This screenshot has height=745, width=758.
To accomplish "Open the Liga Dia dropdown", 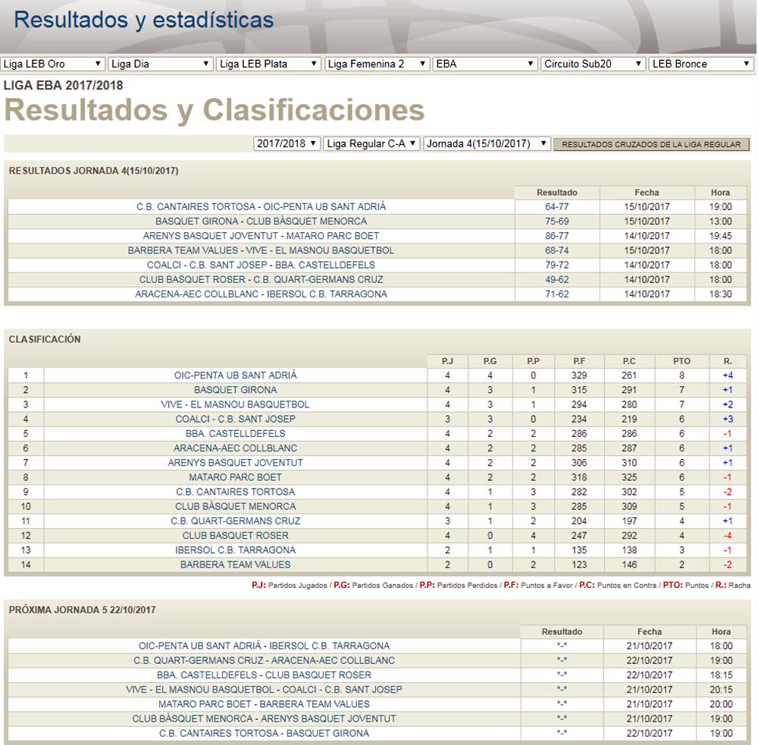I will 160,64.
